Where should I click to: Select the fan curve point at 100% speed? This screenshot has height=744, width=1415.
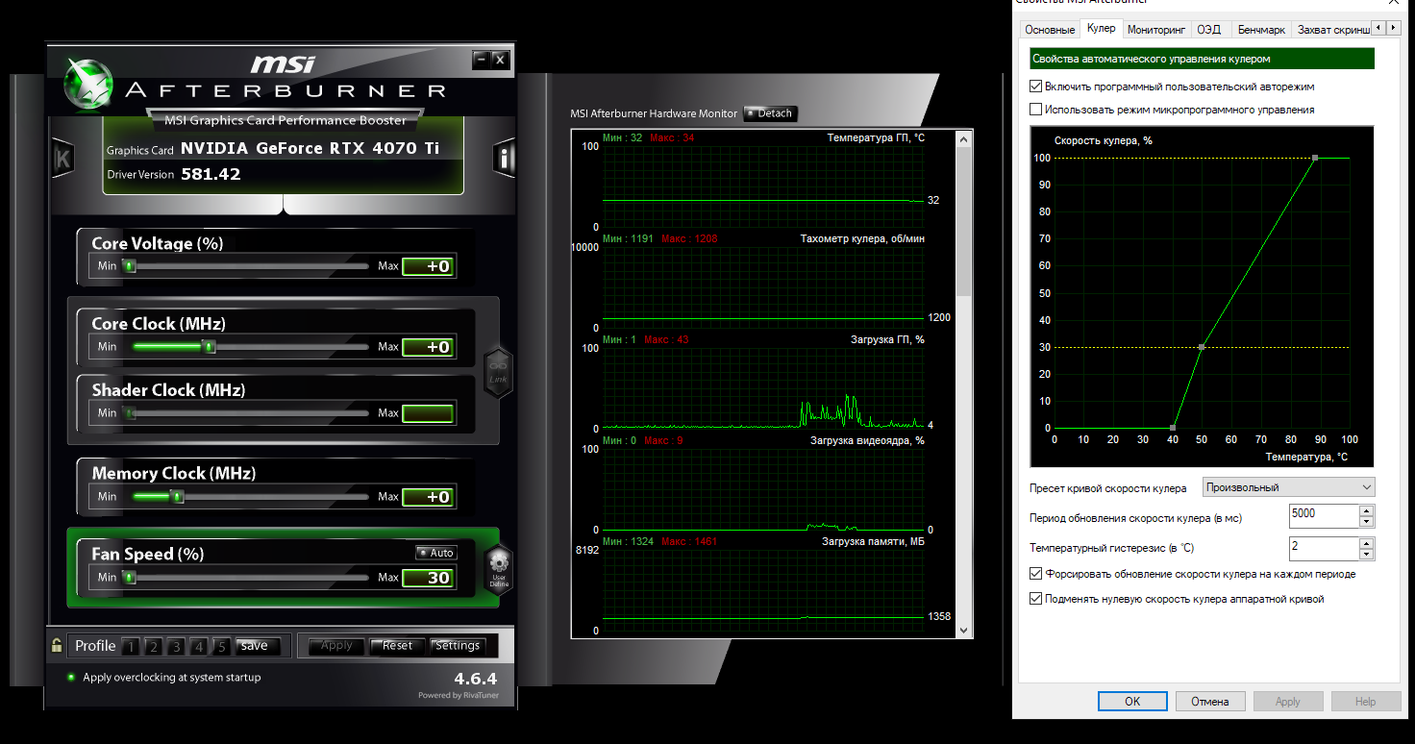click(1315, 158)
